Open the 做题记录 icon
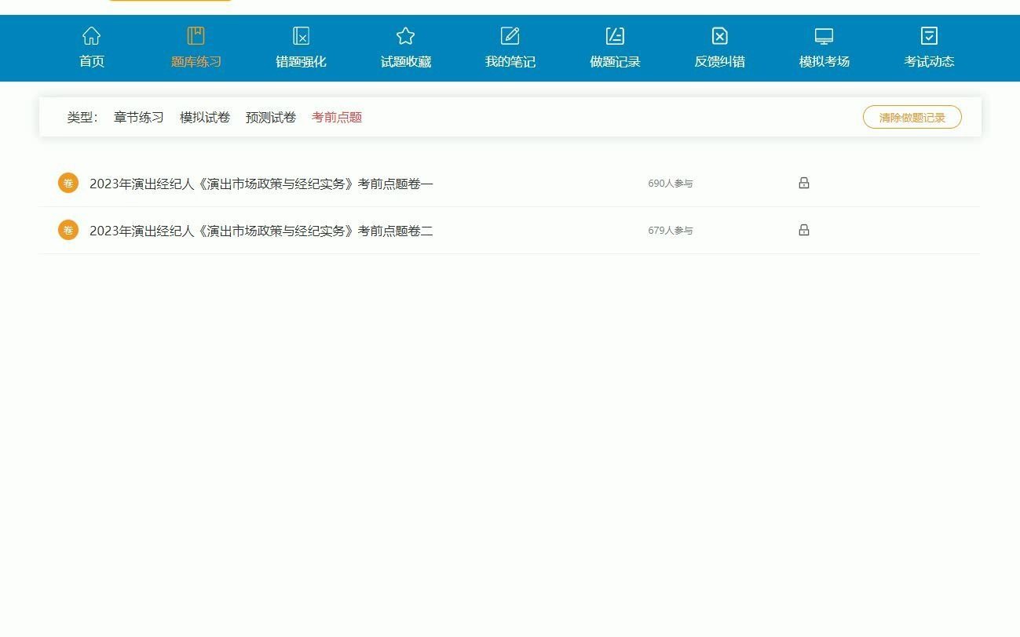Image resolution: width=1020 pixels, height=637 pixels. pyautogui.click(x=615, y=36)
